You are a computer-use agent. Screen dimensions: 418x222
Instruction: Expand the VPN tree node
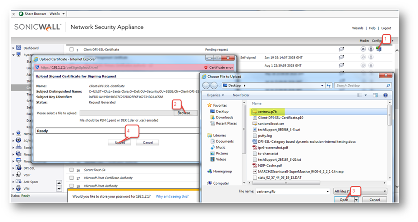pyautogui.click(x=14, y=189)
